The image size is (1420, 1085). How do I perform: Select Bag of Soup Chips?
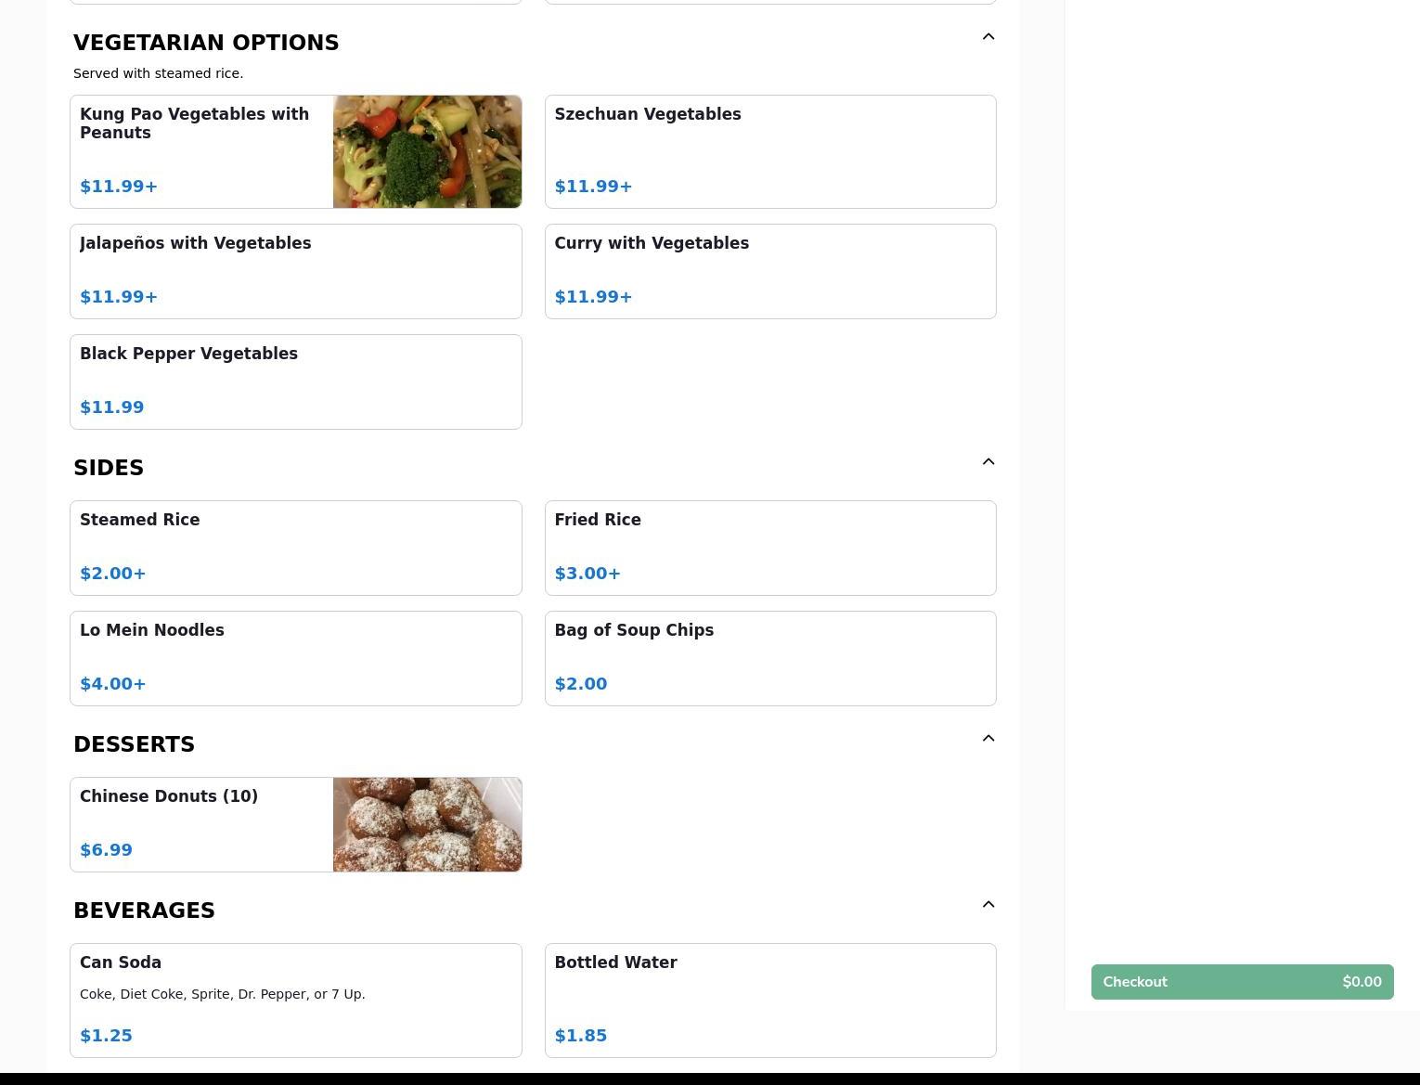coord(770,658)
